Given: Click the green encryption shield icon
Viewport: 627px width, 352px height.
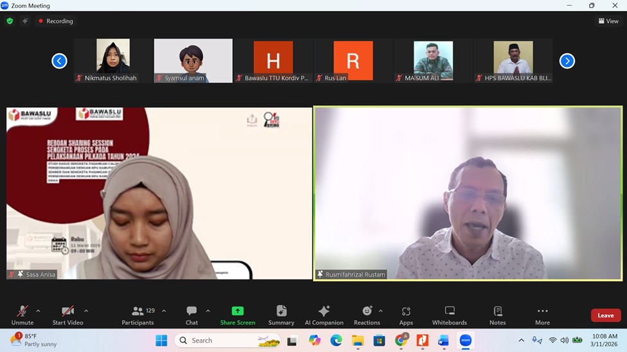Looking at the screenshot, I should coord(10,21).
